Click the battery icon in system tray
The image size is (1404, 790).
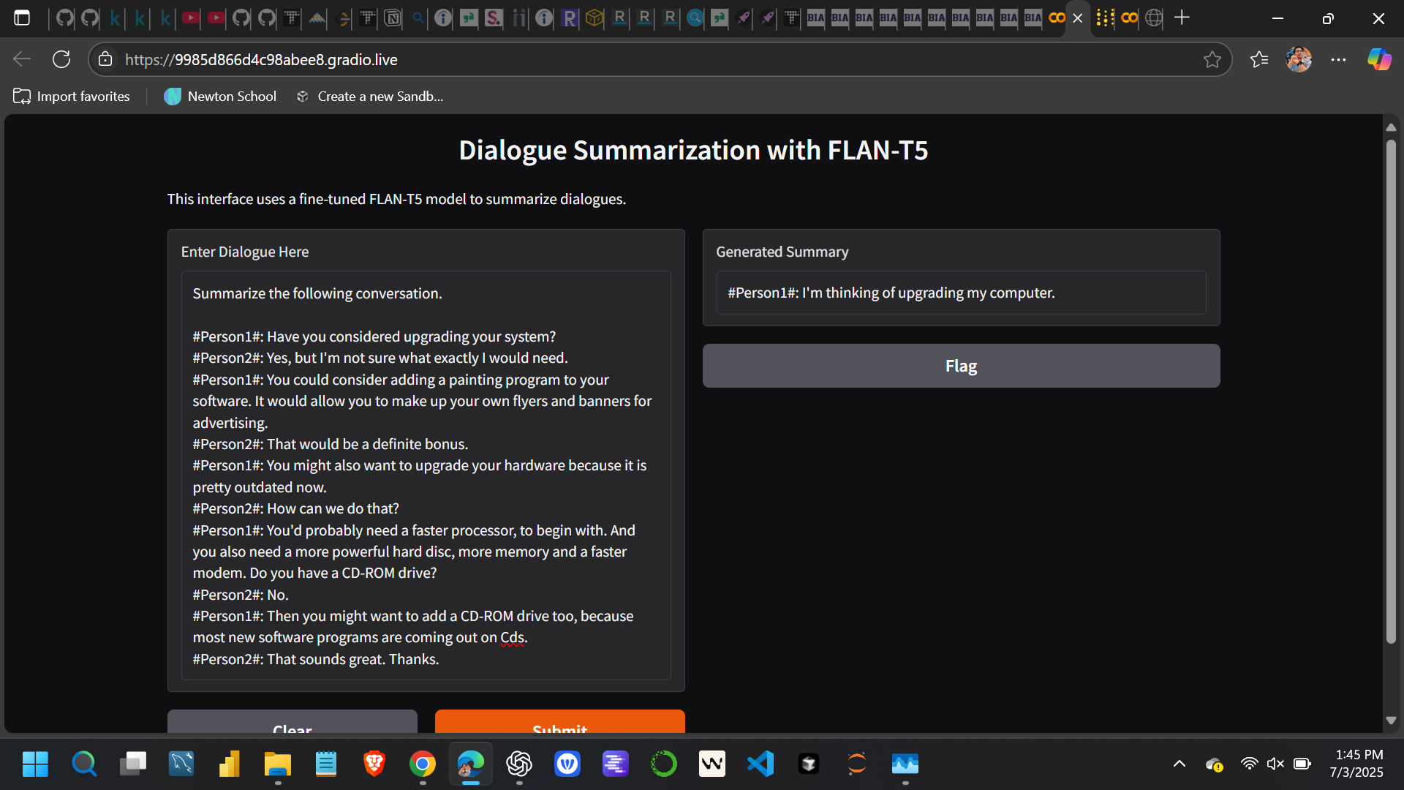1303,764
